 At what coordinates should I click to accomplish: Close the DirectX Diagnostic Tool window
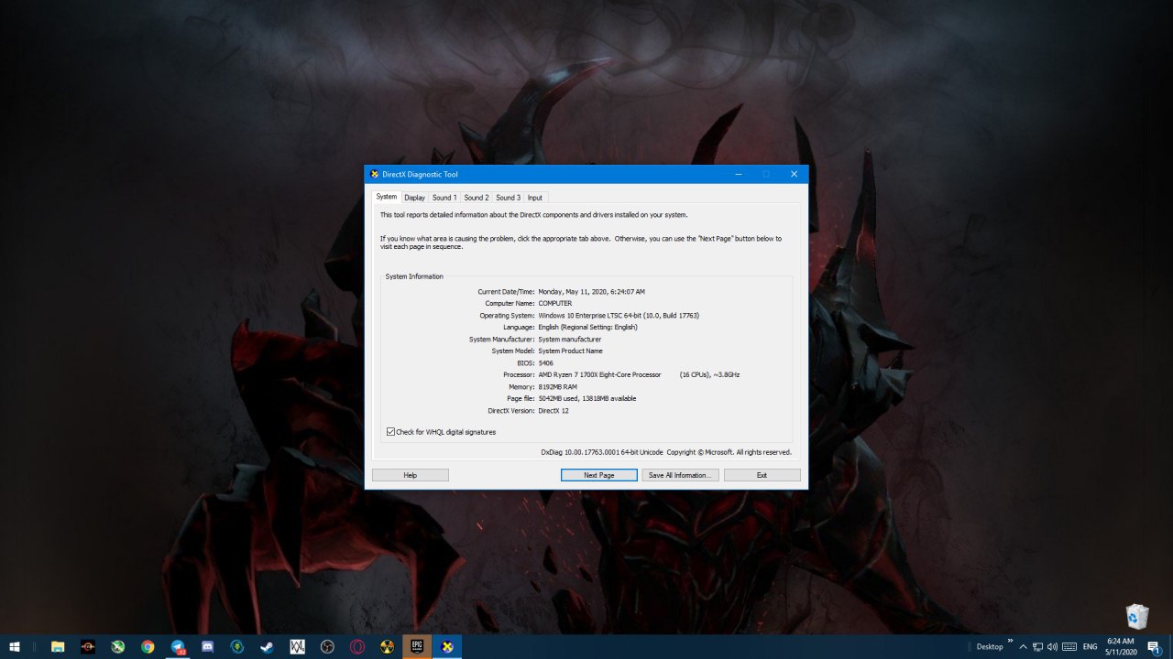(x=795, y=174)
